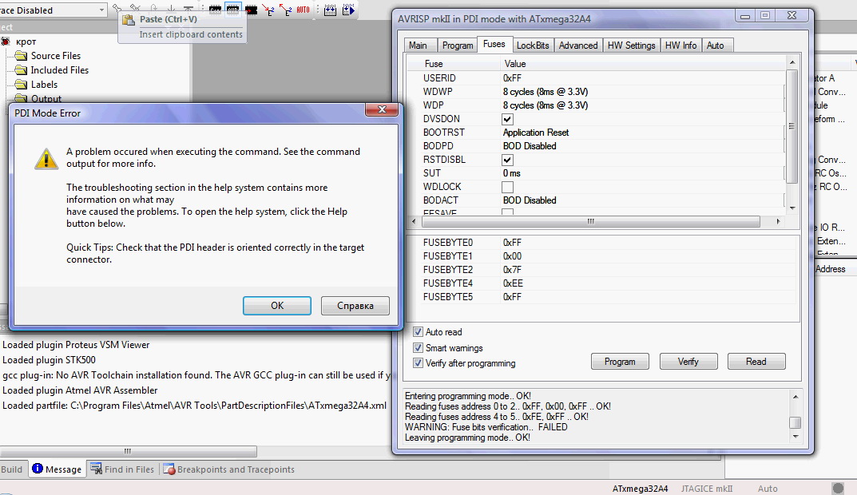Click the Labels folder icon

(x=21, y=84)
